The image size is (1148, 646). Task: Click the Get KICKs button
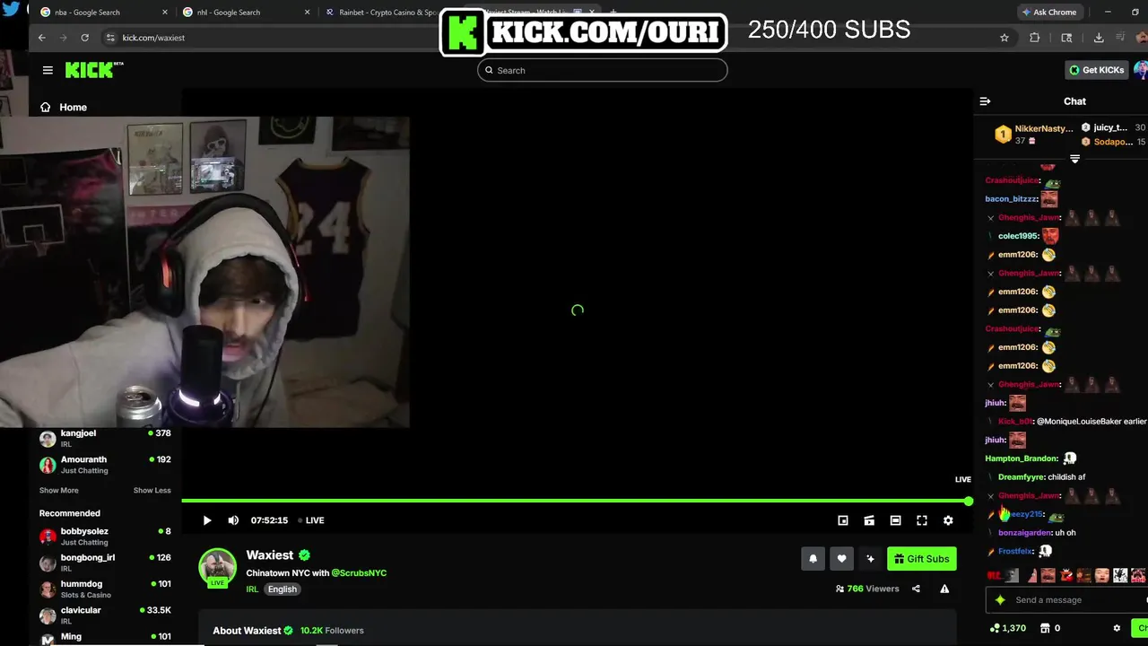point(1096,70)
